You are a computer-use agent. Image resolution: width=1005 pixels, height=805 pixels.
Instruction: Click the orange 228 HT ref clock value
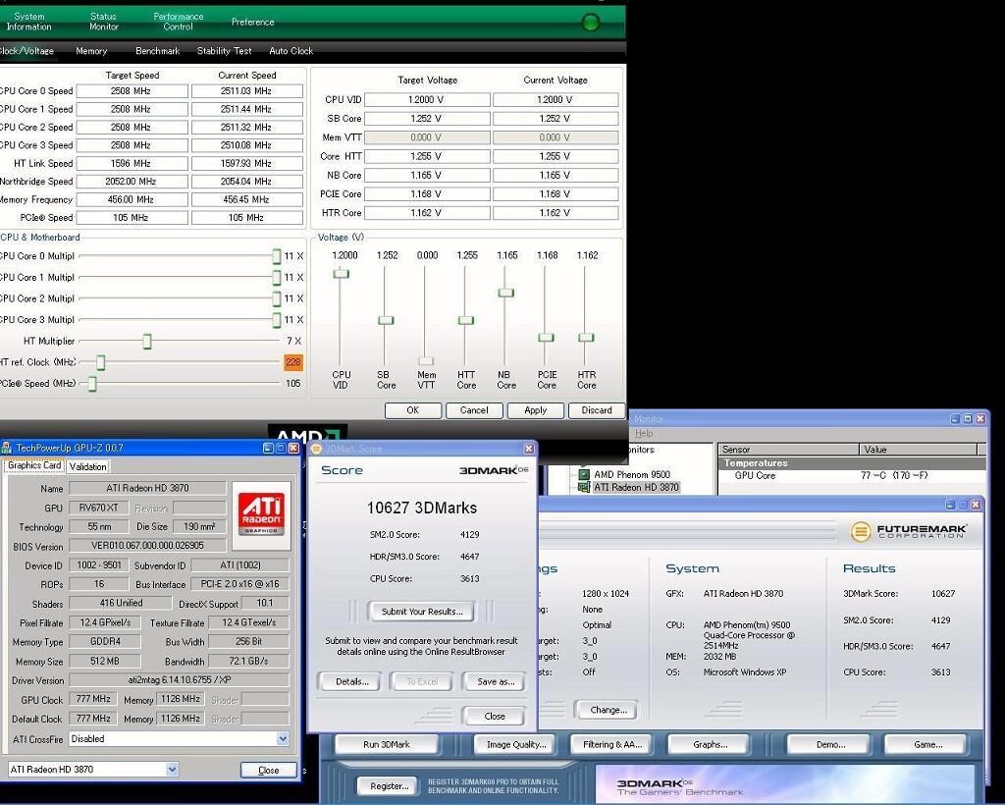click(292, 362)
